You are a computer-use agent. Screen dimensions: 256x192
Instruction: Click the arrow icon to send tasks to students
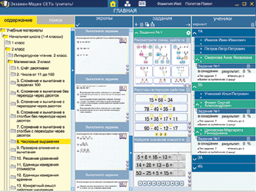click(188, 25)
